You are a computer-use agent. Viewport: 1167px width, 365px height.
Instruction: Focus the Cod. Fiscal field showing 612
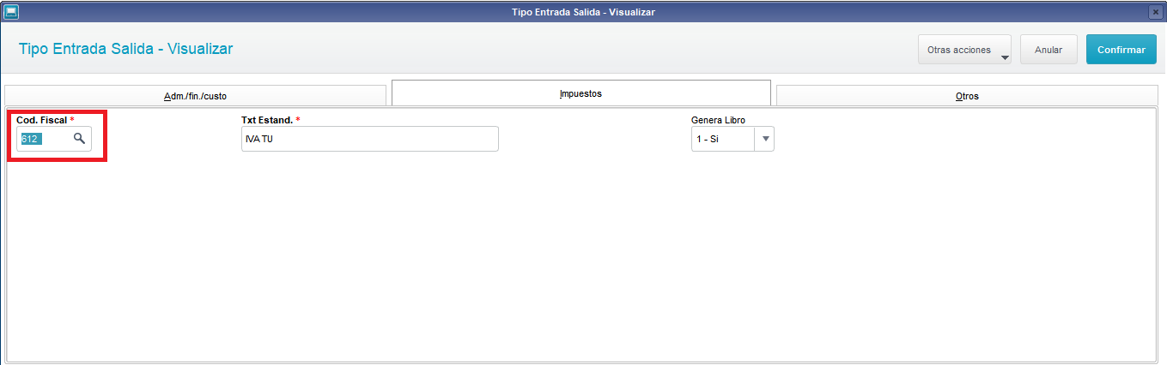pyautogui.click(x=44, y=139)
